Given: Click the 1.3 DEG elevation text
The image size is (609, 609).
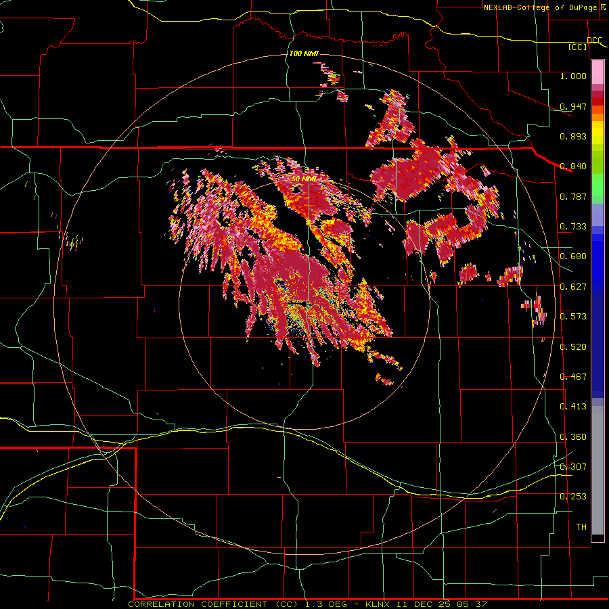Looking at the screenshot, I should (326, 604).
